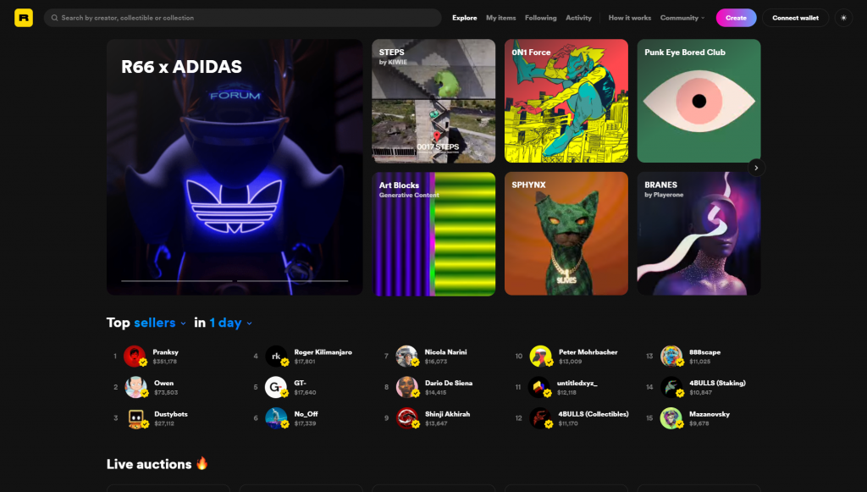Screen dimensions: 867x492
Task: Open Dustybots avatar
Action: 136,418
